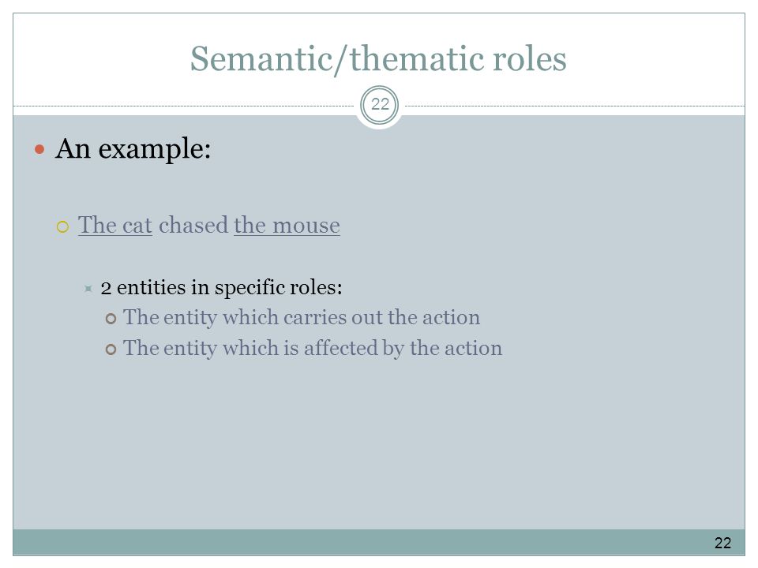Screen dimensions: 758x568
Task: Click page number 22 in the footer
Action: pyautogui.click(x=722, y=543)
